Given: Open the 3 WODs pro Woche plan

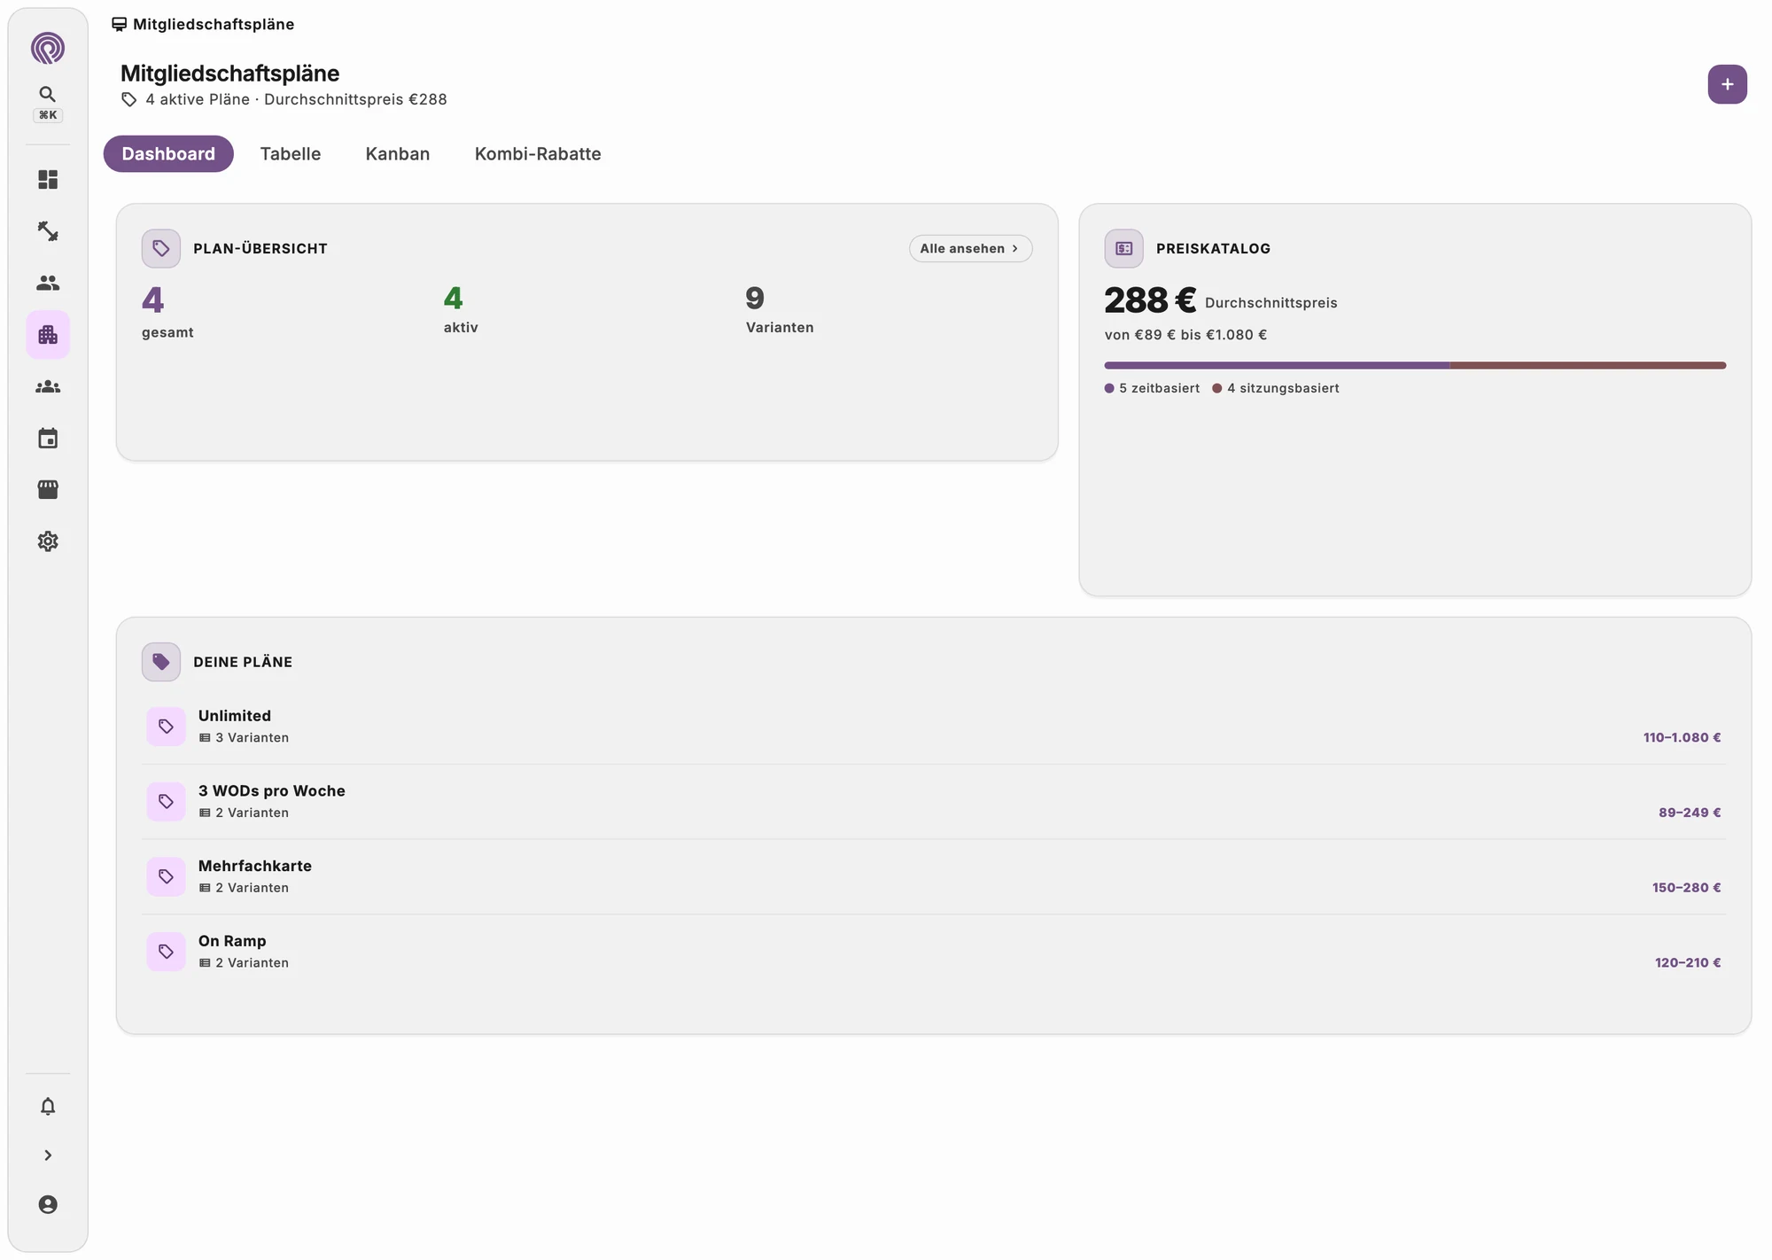Looking at the screenshot, I should click(933, 802).
